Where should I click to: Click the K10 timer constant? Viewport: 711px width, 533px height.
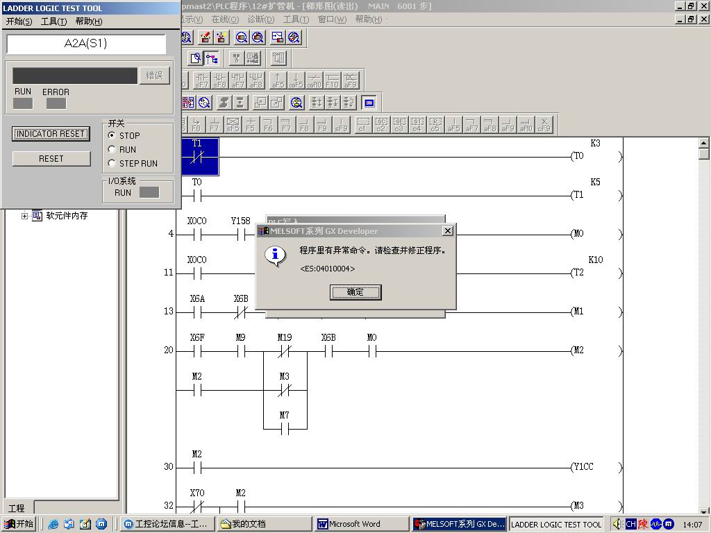(x=595, y=260)
